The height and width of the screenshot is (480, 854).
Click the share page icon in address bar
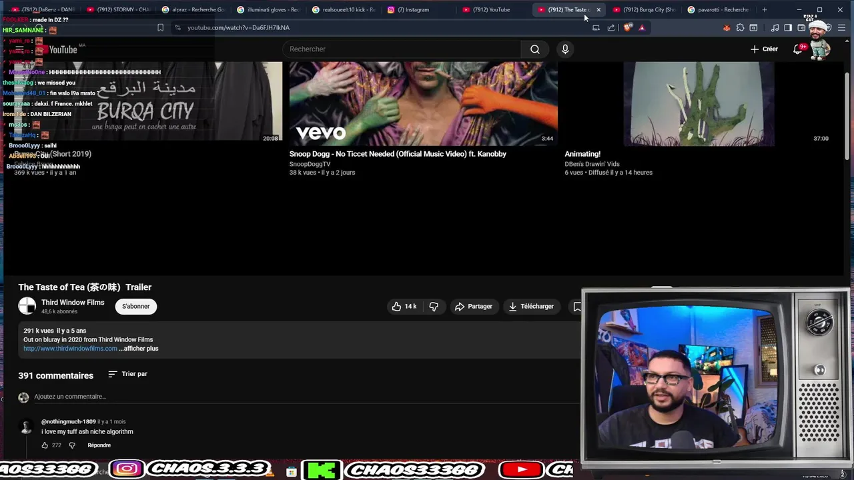tap(611, 28)
